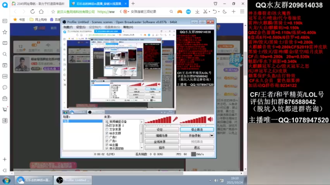
Task: Disable the QQ水友群 source checkbox
Action: click(107, 133)
